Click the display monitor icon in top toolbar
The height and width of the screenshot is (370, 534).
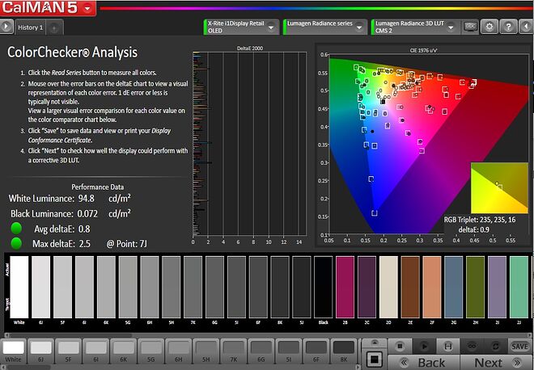(470, 27)
